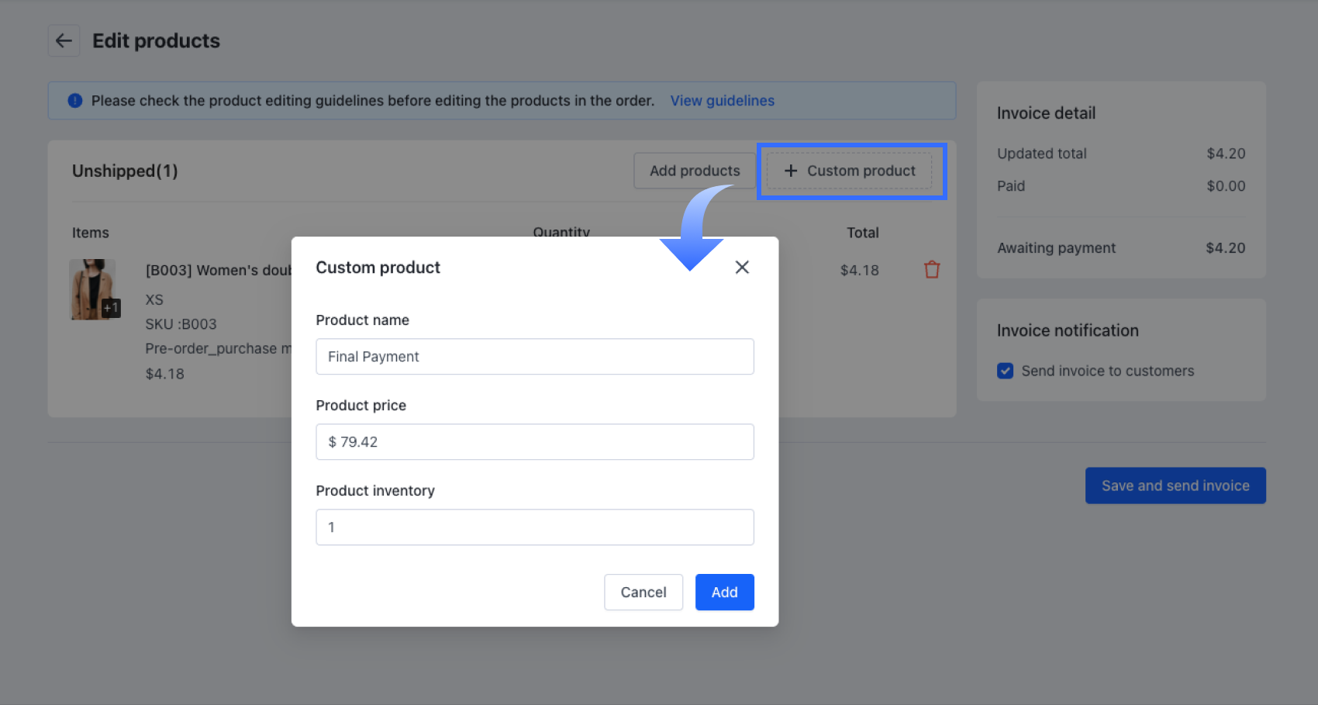Click the Product price field showing $79.42
The width and height of the screenshot is (1318, 705).
click(x=534, y=441)
